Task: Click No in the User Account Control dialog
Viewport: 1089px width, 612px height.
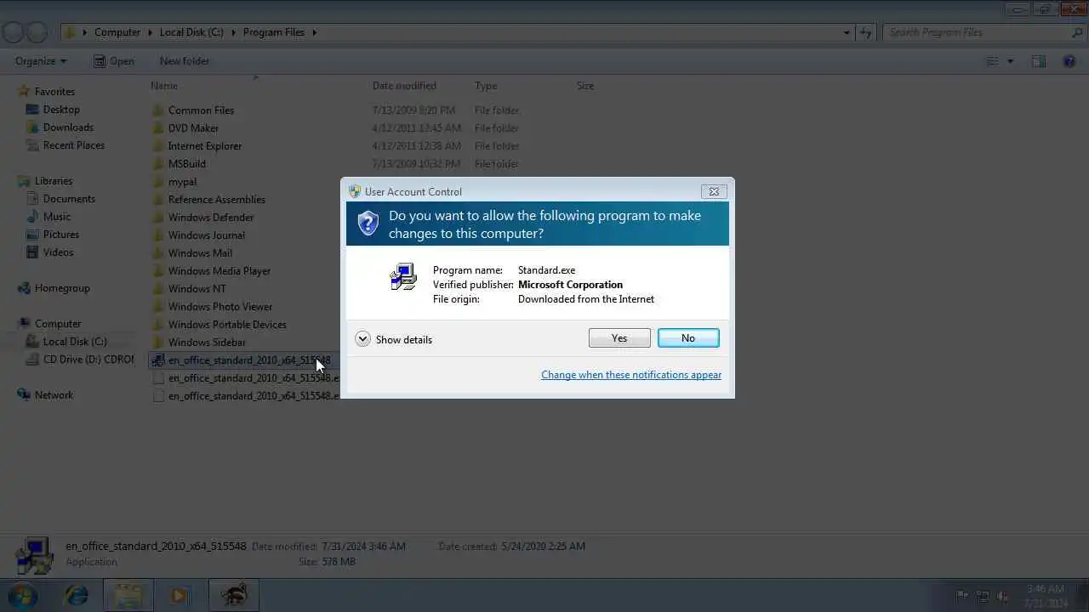Action: point(688,338)
